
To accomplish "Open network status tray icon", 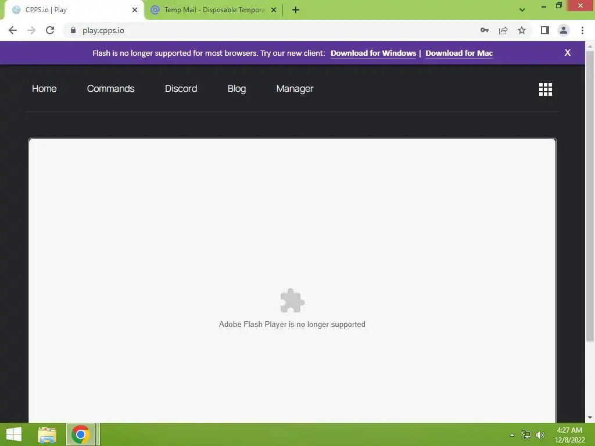I will pos(526,435).
